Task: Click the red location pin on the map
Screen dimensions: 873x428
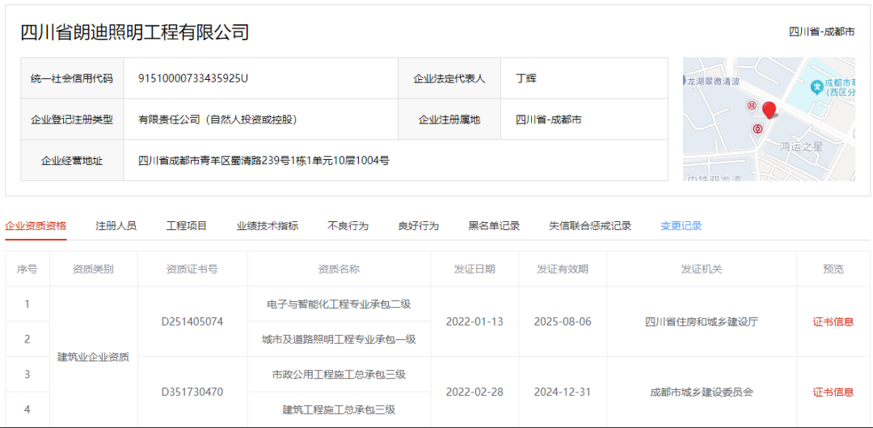Action: pyautogui.click(x=770, y=110)
